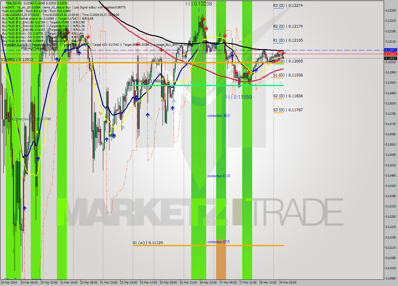Click the S1(MN) | 0.12012 monthly label
This screenshot has width=398, height=286.
[x=17, y=59]
